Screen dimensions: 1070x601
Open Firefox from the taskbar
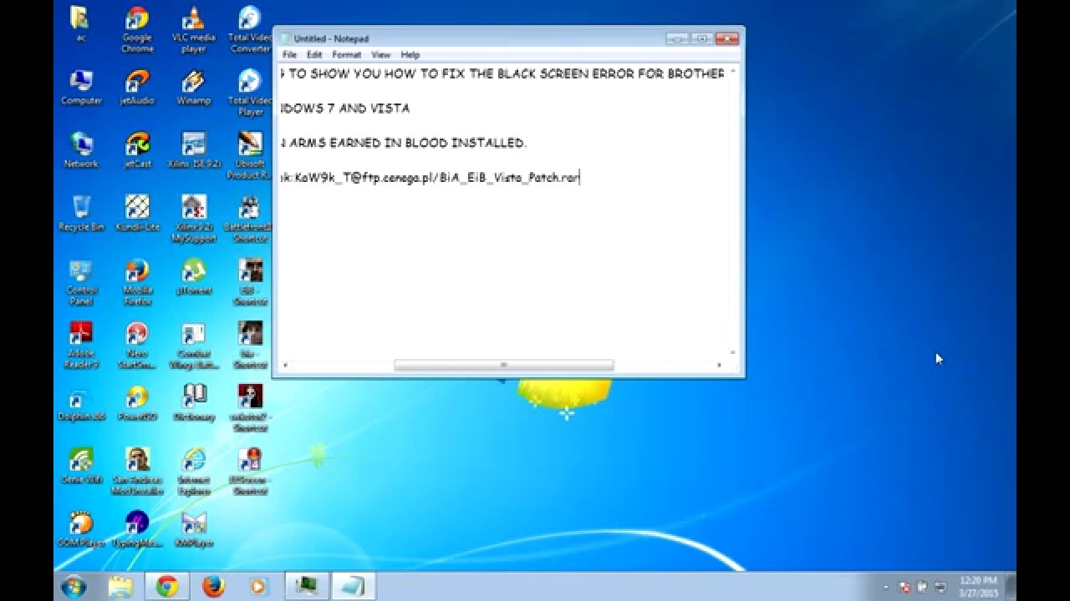(213, 586)
